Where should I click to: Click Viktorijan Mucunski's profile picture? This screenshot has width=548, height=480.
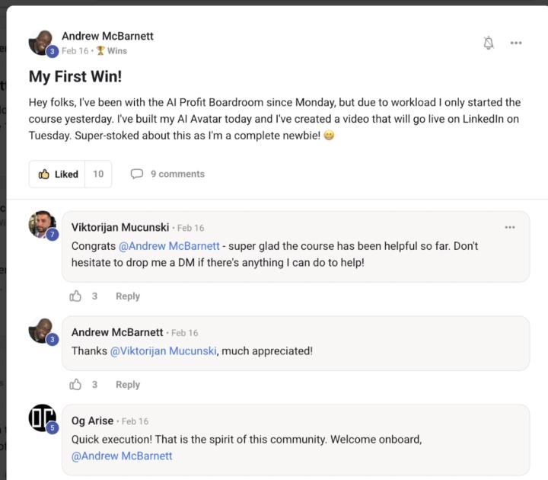[41, 225]
